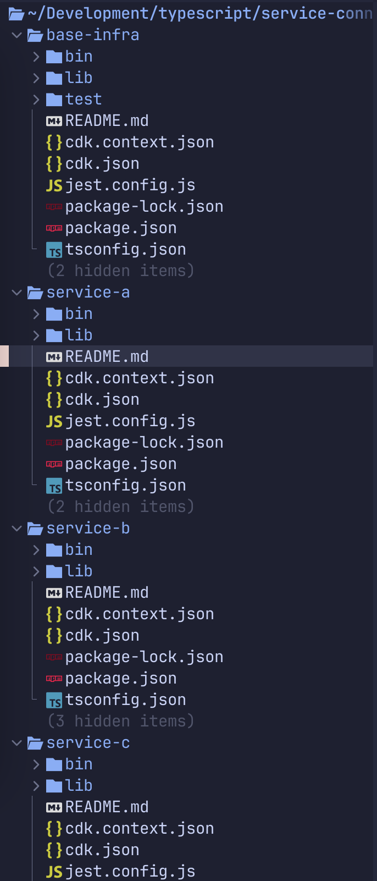377x881 pixels.
Task: Select package.json in service-a
Action: [x=121, y=464]
